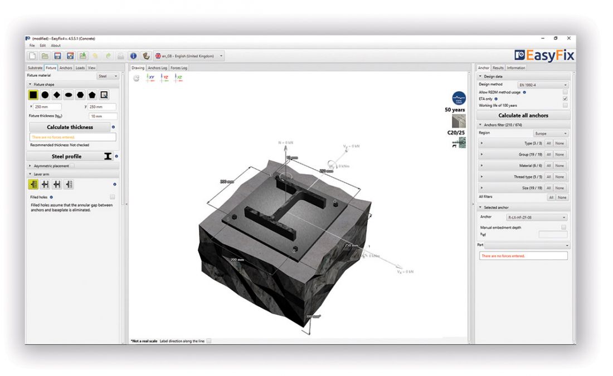The image size is (613, 376).
Task: Switch to the Anchors tab
Action: [66, 68]
